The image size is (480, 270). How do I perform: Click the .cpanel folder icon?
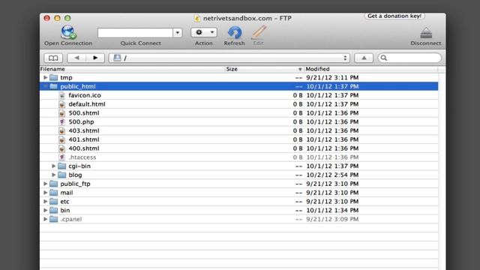point(53,219)
